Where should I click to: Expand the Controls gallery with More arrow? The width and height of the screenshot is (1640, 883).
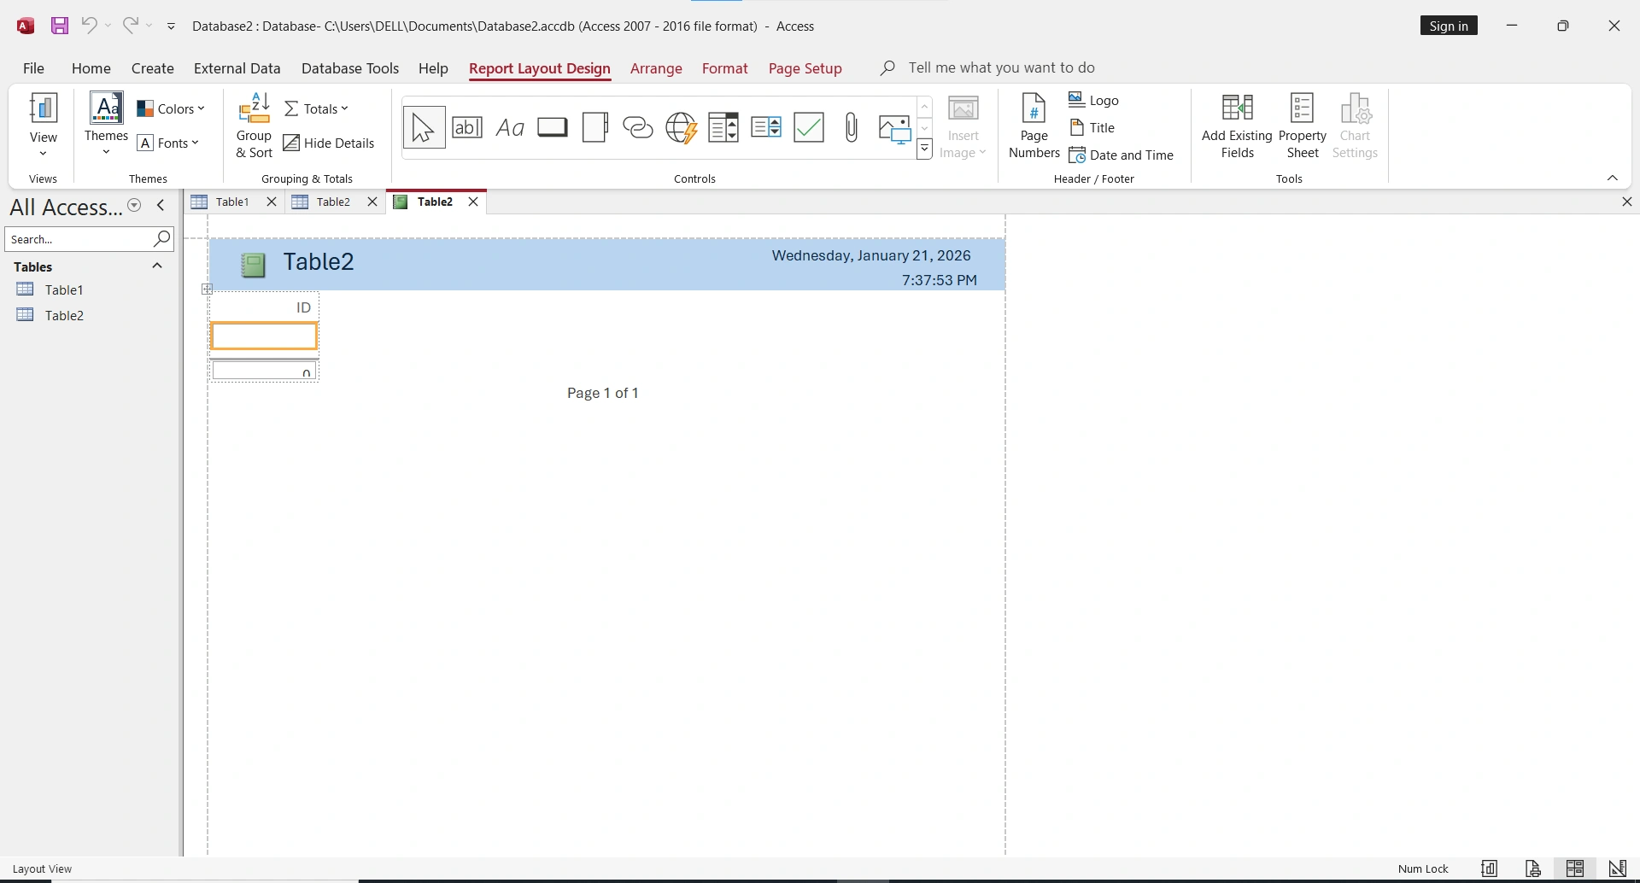pyautogui.click(x=924, y=149)
